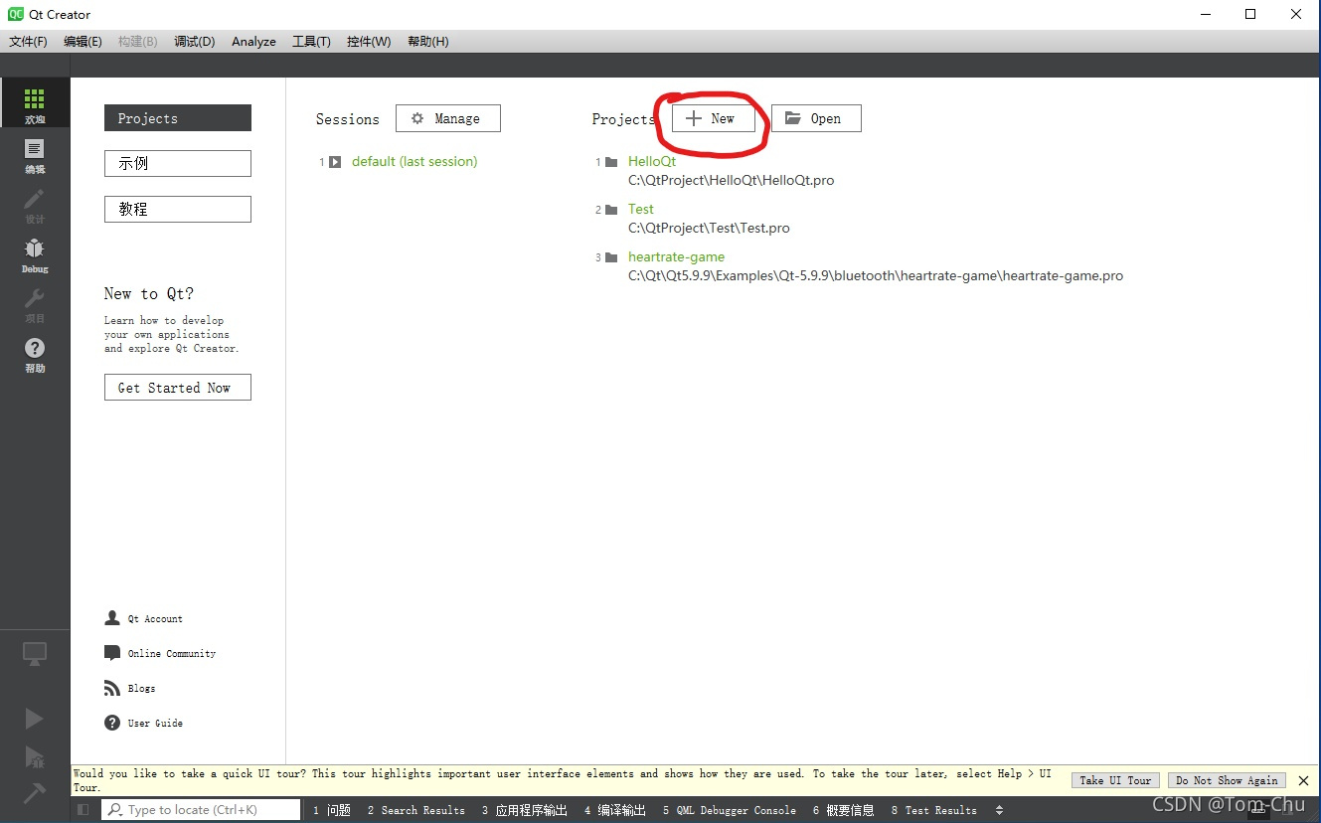Click the C:\QtProject\Test\Test.pro path text
The height and width of the screenshot is (823, 1321).
click(x=710, y=229)
